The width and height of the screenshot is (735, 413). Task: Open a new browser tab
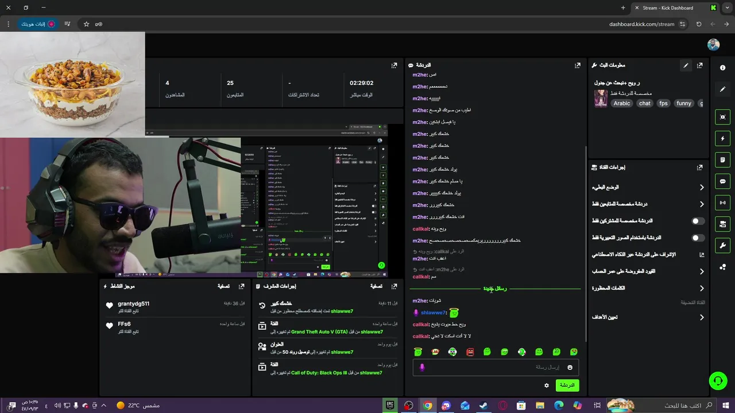tap(623, 8)
